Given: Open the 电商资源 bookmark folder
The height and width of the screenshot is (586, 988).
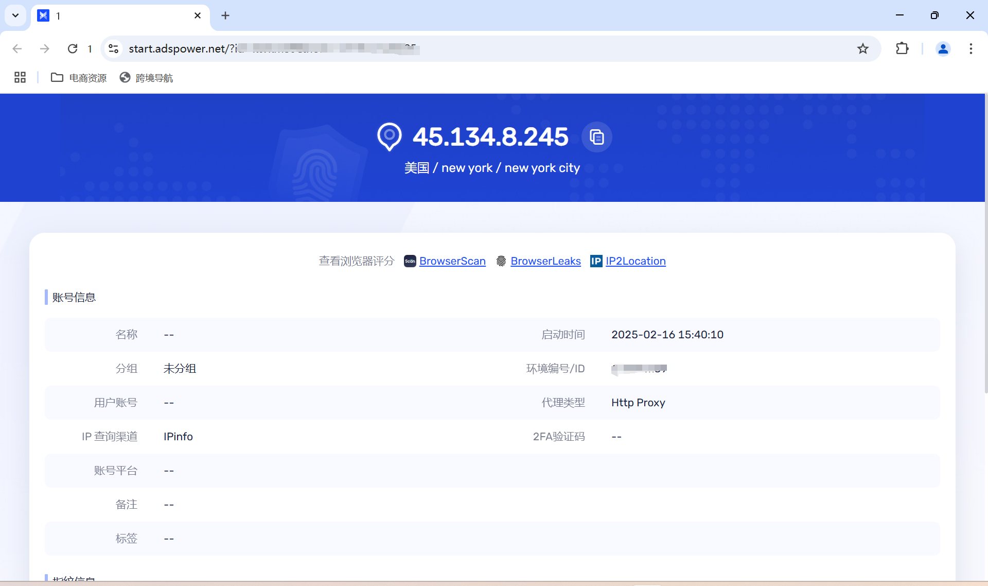Looking at the screenshot, I should pos(79,78).
